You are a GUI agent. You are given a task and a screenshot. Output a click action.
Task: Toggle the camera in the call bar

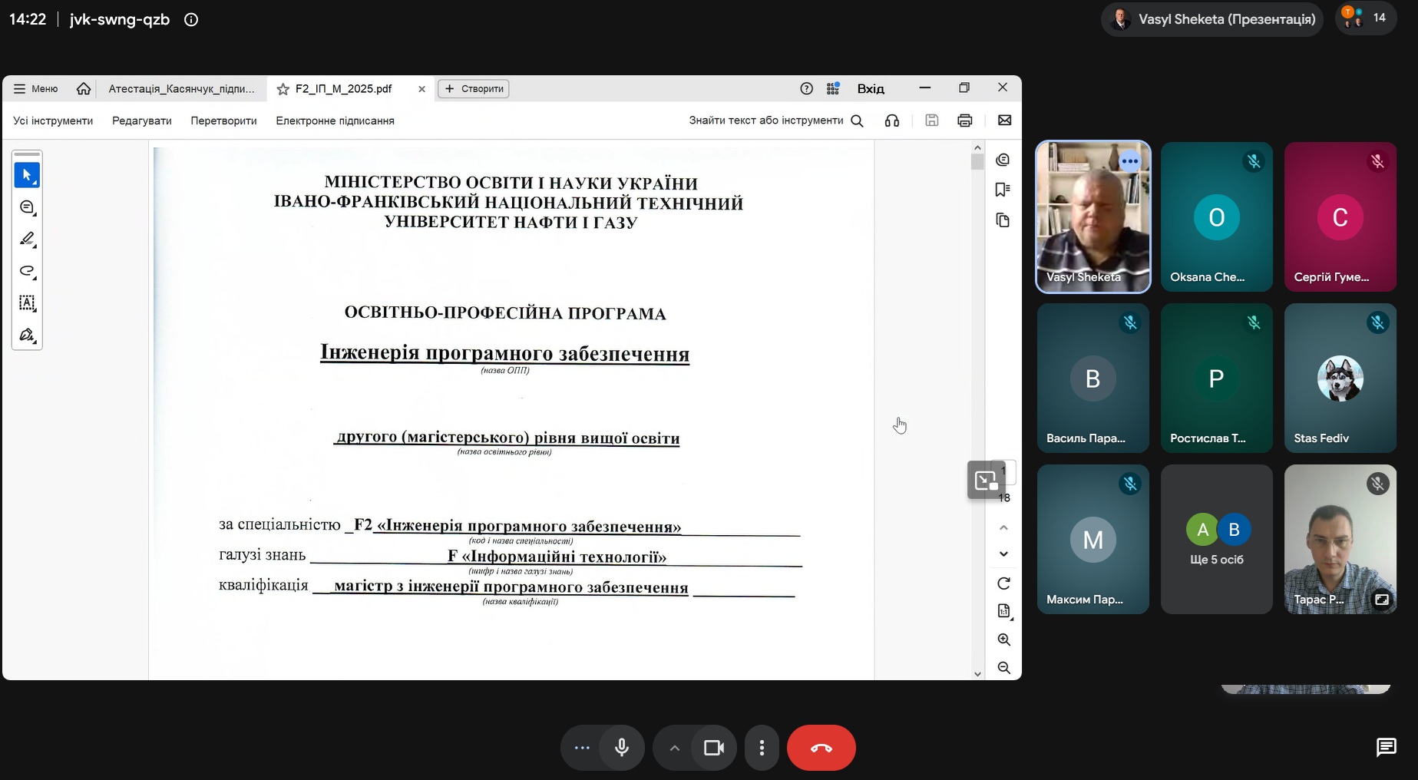(x=714, y=748)
